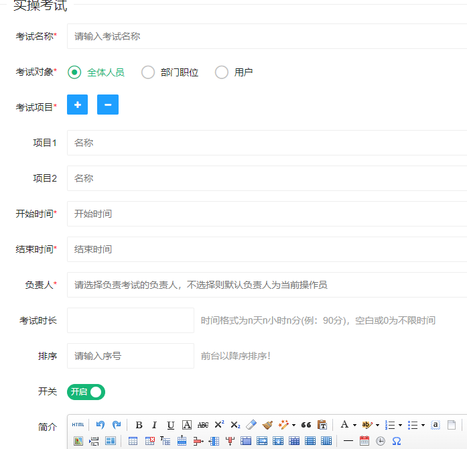
Task: Apply font color with the A button
Action: pos(344,424)
